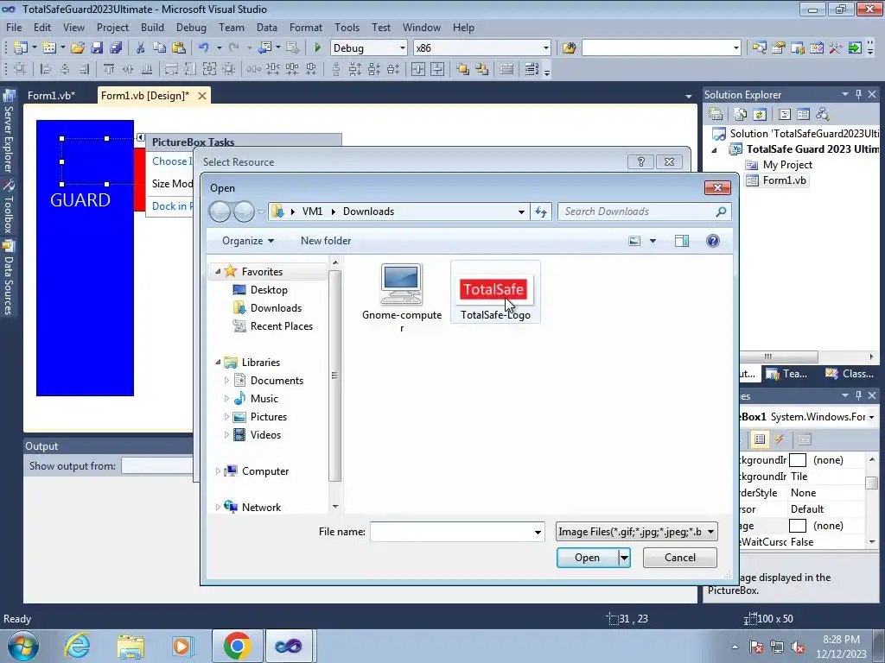The width and height of the screenshot is (885, 663).
Task: Click the New folder button
Action: click(x=326, y=241)
